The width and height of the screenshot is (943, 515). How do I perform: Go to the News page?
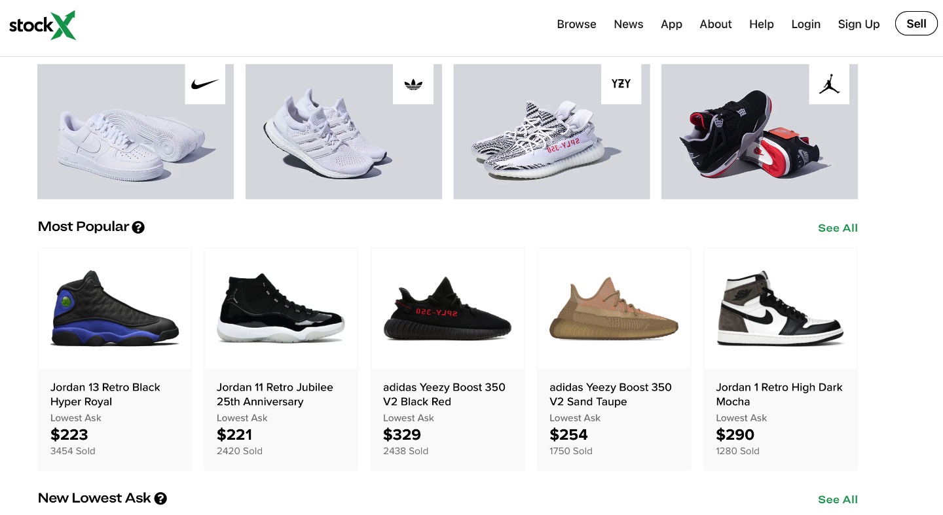[628, 24]
